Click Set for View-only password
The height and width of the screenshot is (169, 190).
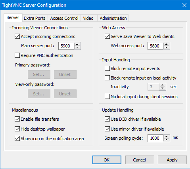coord(39,94)
